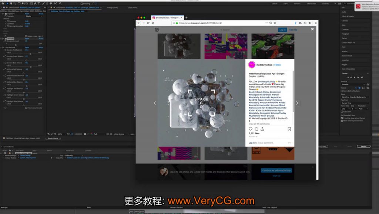Uncheck Move time to preview time
Viewport: 379px width, 214px height.
342,121
